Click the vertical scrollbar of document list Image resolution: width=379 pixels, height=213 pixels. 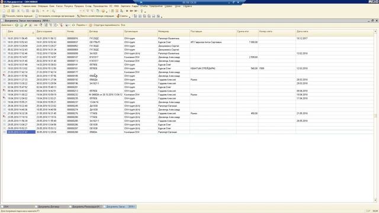tap(375, 116)
